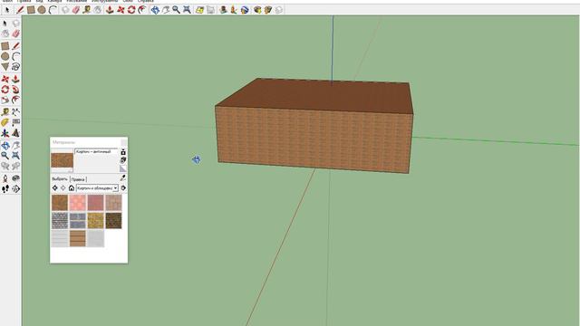Click the material name field
The height and width of the screenshot is (326, 580).
96,151
